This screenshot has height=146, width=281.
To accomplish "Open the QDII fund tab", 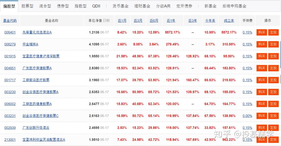I will pyautogui.click(x=96, y=6).
